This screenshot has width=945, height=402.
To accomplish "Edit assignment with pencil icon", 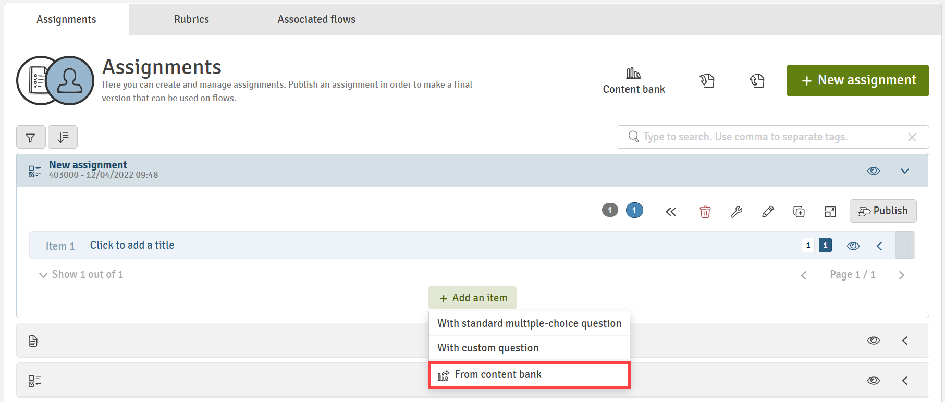I will coord(767,211).
